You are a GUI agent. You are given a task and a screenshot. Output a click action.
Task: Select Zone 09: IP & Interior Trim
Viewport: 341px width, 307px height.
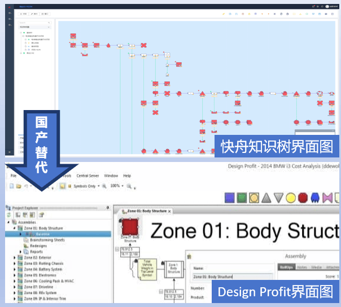pyautogui.click(x=45, y=299)
